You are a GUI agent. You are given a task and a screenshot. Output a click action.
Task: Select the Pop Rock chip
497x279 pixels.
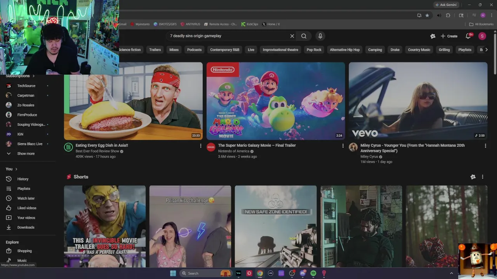click(x=314, y=50)
